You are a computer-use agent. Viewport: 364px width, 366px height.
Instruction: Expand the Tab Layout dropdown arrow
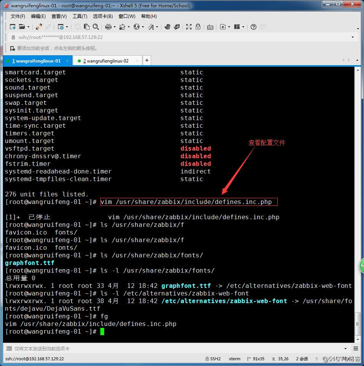point(243,27)
